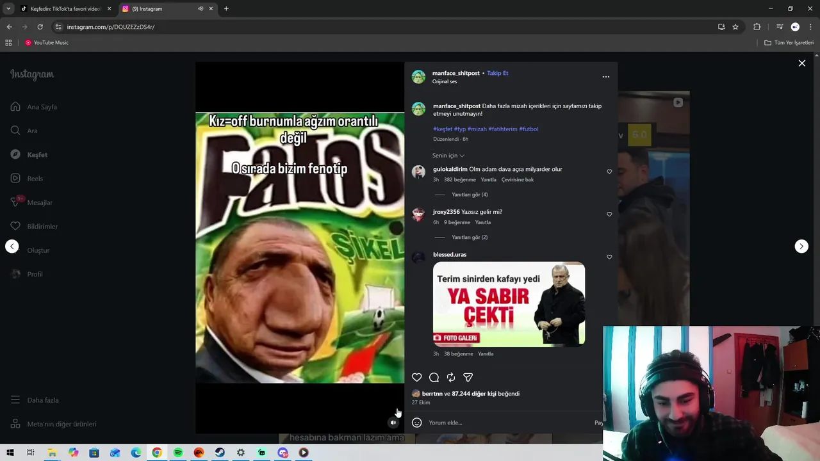Screen dimensions: 820x461
Task: Click the Instagram logo
Action: (x=32, y=74)
